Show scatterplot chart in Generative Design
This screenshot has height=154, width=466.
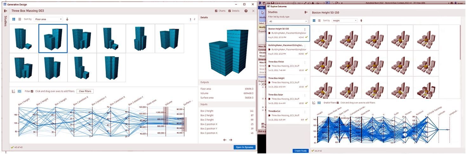tap(14, 91)
